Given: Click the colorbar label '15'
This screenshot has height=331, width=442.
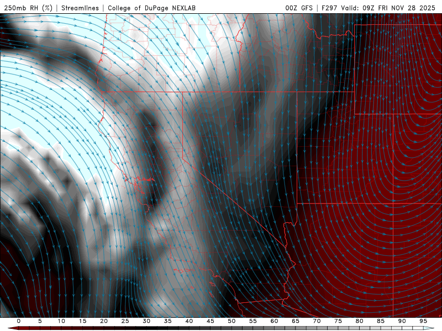Looking at the screenshot, I should [82, 321].
